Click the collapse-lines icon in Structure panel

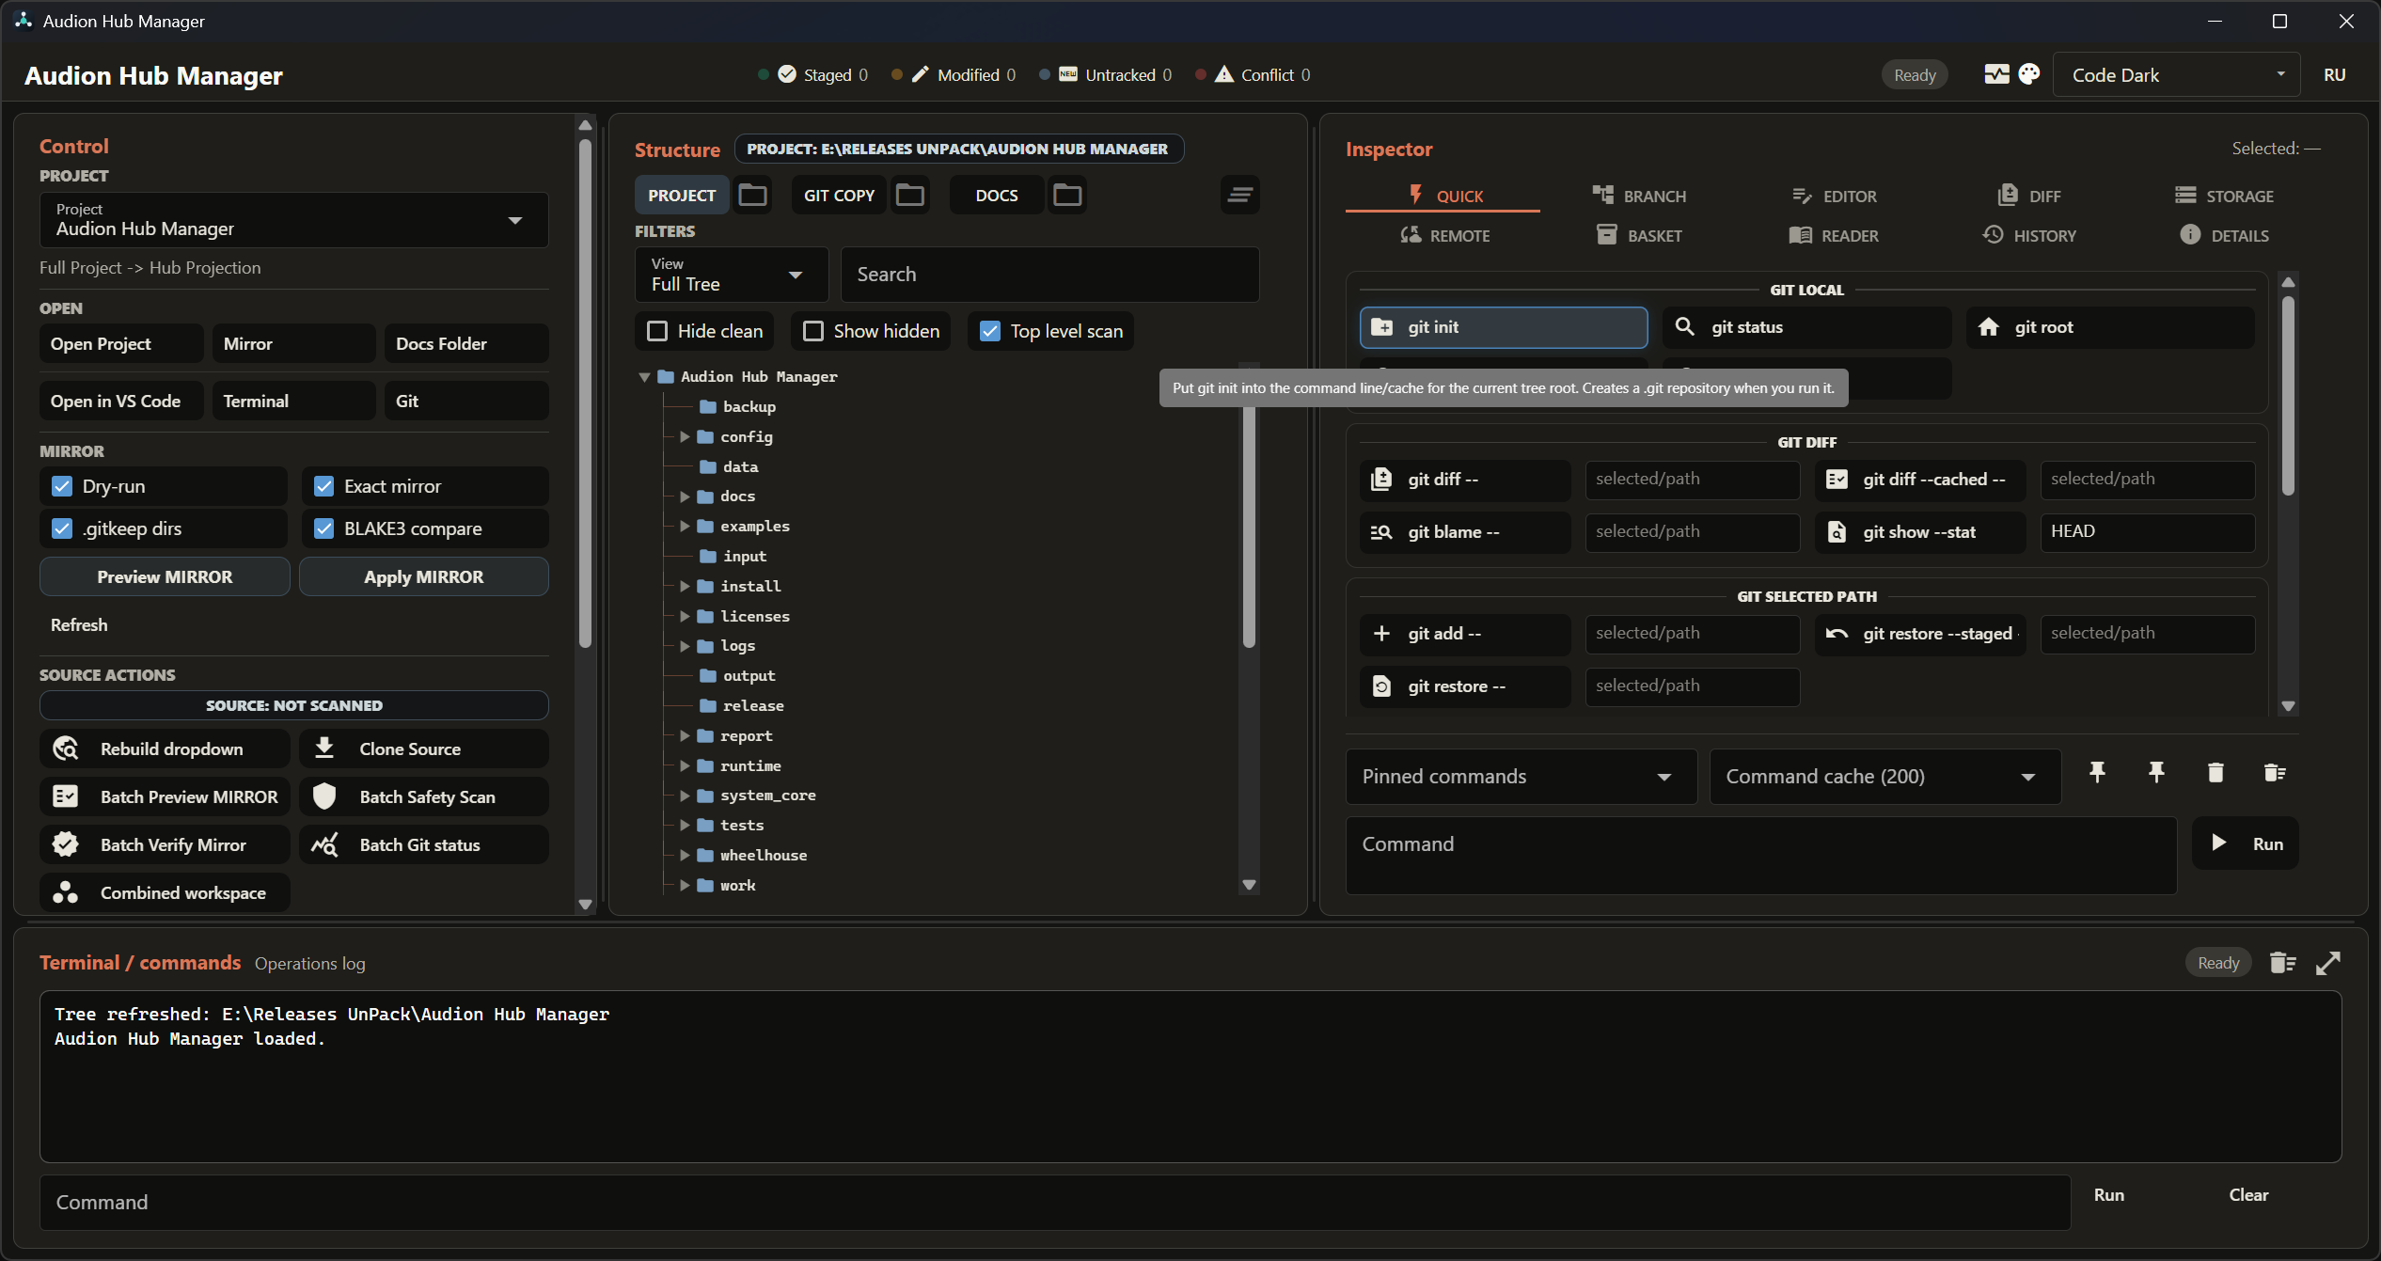tap(1240, 195)
